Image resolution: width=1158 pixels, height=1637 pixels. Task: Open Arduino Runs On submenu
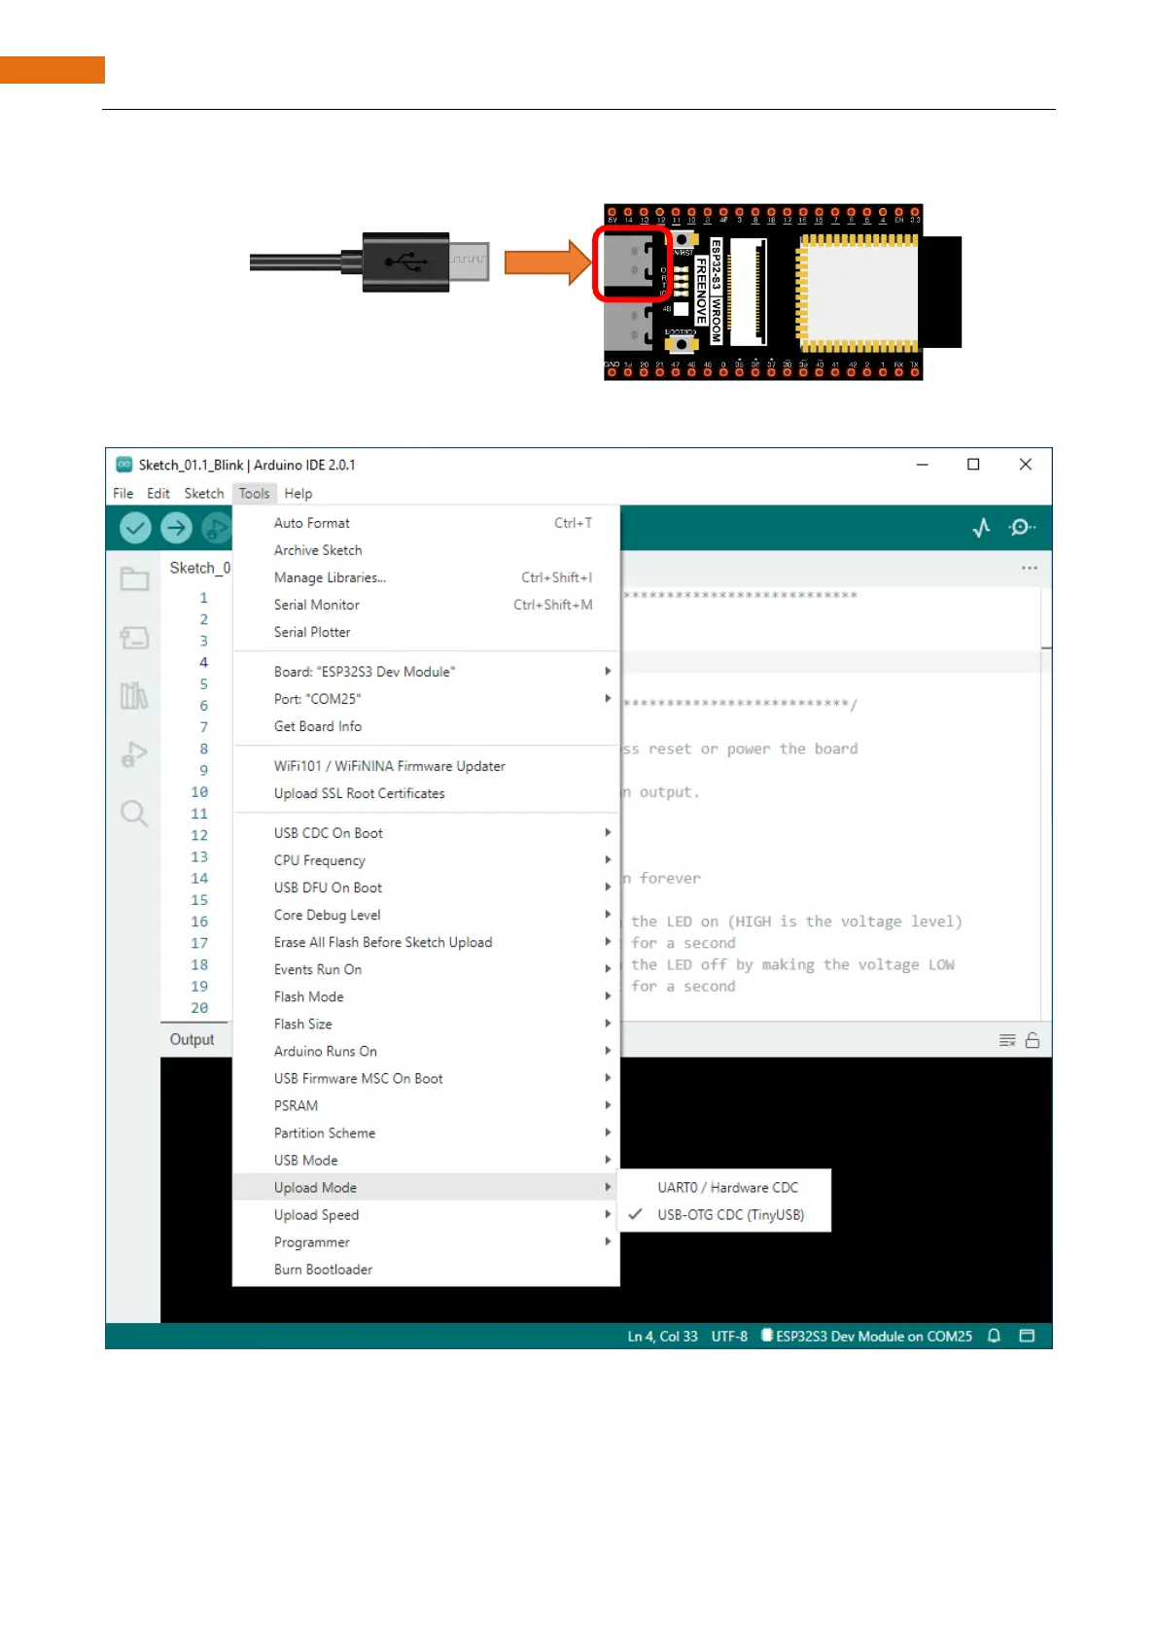(426, 1051)
